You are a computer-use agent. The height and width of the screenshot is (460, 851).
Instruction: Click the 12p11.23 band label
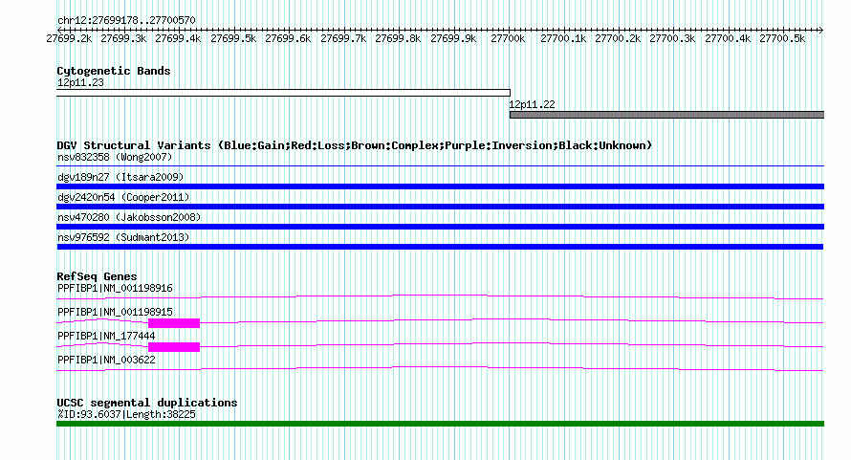pyautogui.click(x=80, y=82)
